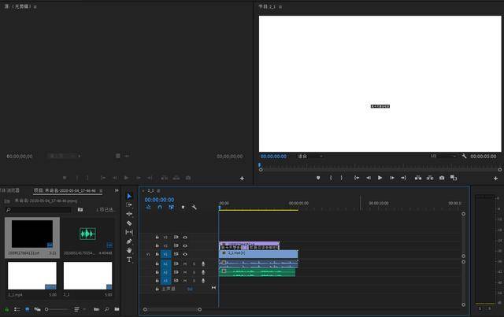Mark Out point in Program monitor
This screenshot has height=317, width=504.
click(x=341, y=178)
